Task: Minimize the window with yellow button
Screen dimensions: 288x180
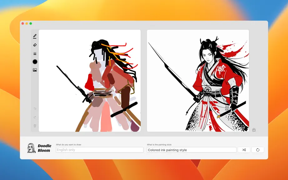Action: click(27, 23)
